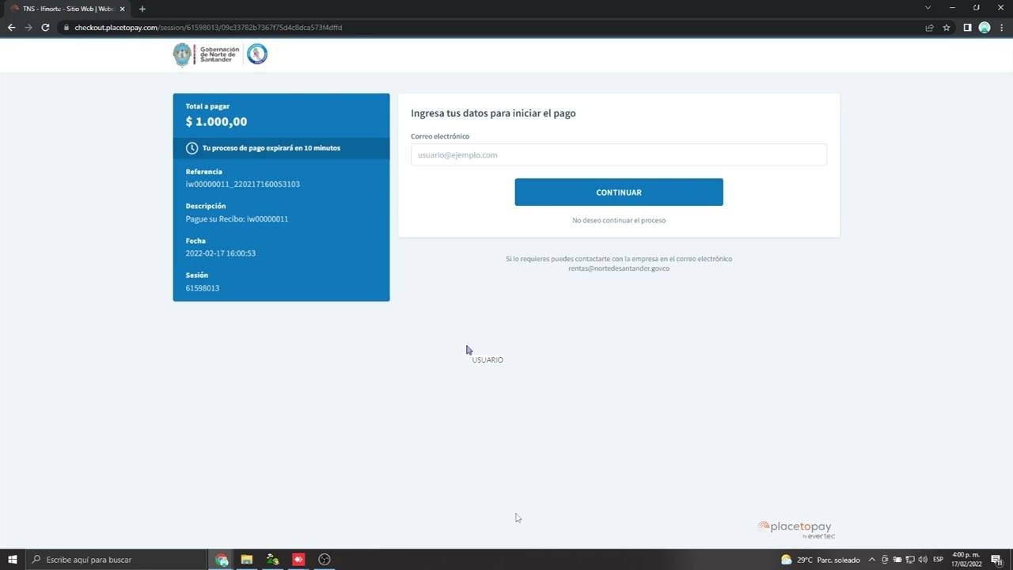Open File Explorer from the taskbar
Image resolution: width=1013 pixels, height=570 pixels.
[x=247, y=560]
